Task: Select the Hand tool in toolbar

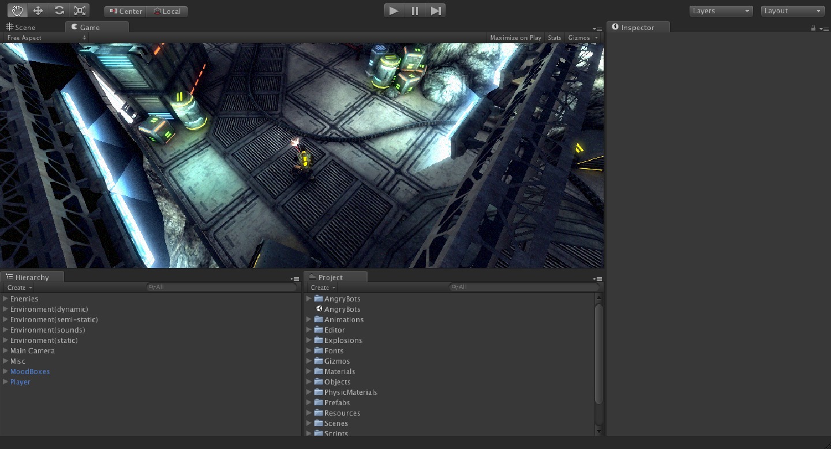Action: click(17, 10)
